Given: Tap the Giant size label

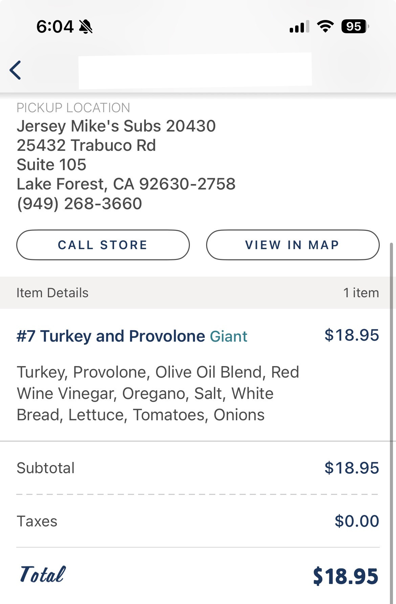Looking at the screenshot, I should (x=228, y=337).
